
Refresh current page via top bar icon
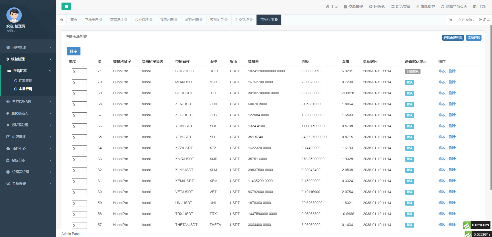(443, 7)
